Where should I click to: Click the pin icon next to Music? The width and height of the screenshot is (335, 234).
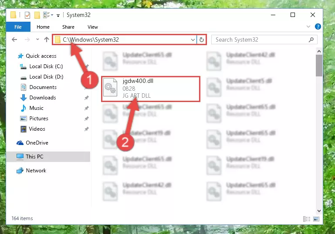(87, 108)
